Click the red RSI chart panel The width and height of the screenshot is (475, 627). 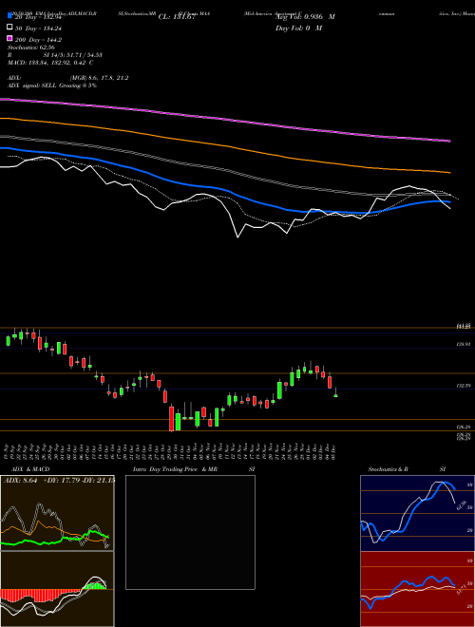(417, 589)
